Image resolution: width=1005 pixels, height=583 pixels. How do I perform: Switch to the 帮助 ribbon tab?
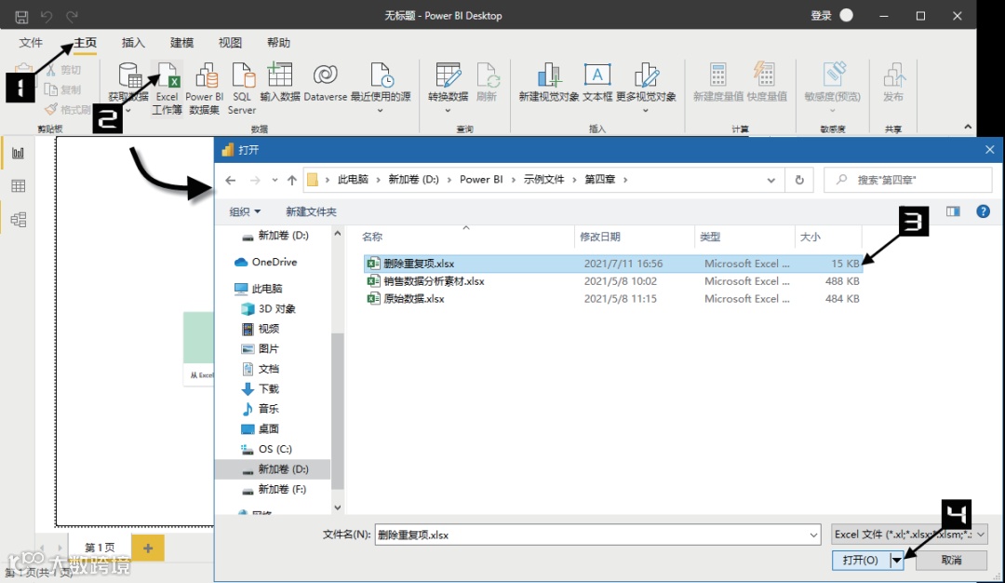pos(279,42)
